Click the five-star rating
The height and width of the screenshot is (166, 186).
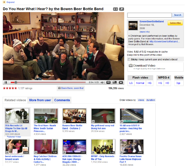click(10, 88)
